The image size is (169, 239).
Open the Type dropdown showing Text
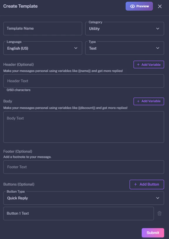click(x=124, y=48)
